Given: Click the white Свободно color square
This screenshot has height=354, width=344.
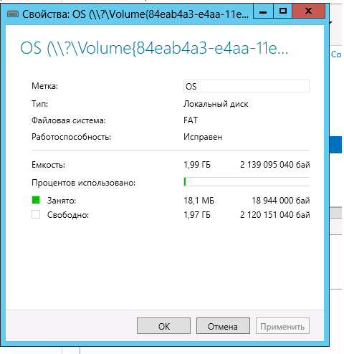Looking at the screenshot, I should pos(36,214).
